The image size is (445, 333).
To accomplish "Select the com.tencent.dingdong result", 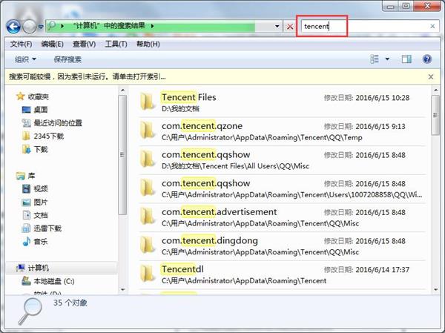I will [x=283, y=246].
